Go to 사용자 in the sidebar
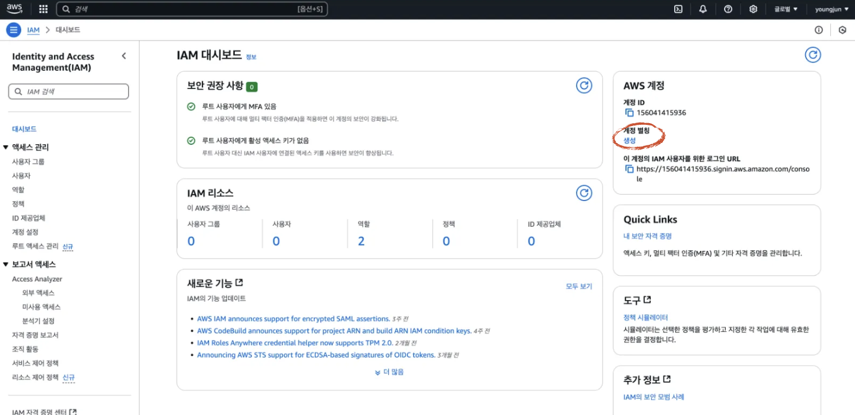The image size is (855, 415). pyautogui.click(x=21, y=176)
